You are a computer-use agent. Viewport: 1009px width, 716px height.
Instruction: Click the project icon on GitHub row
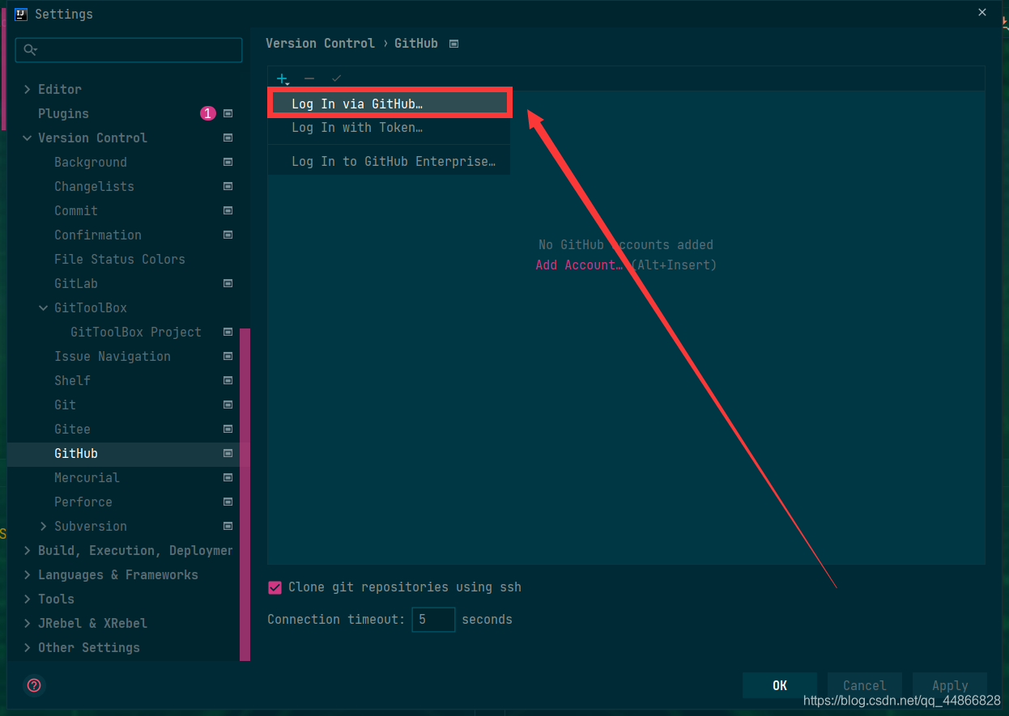[228, 454]
